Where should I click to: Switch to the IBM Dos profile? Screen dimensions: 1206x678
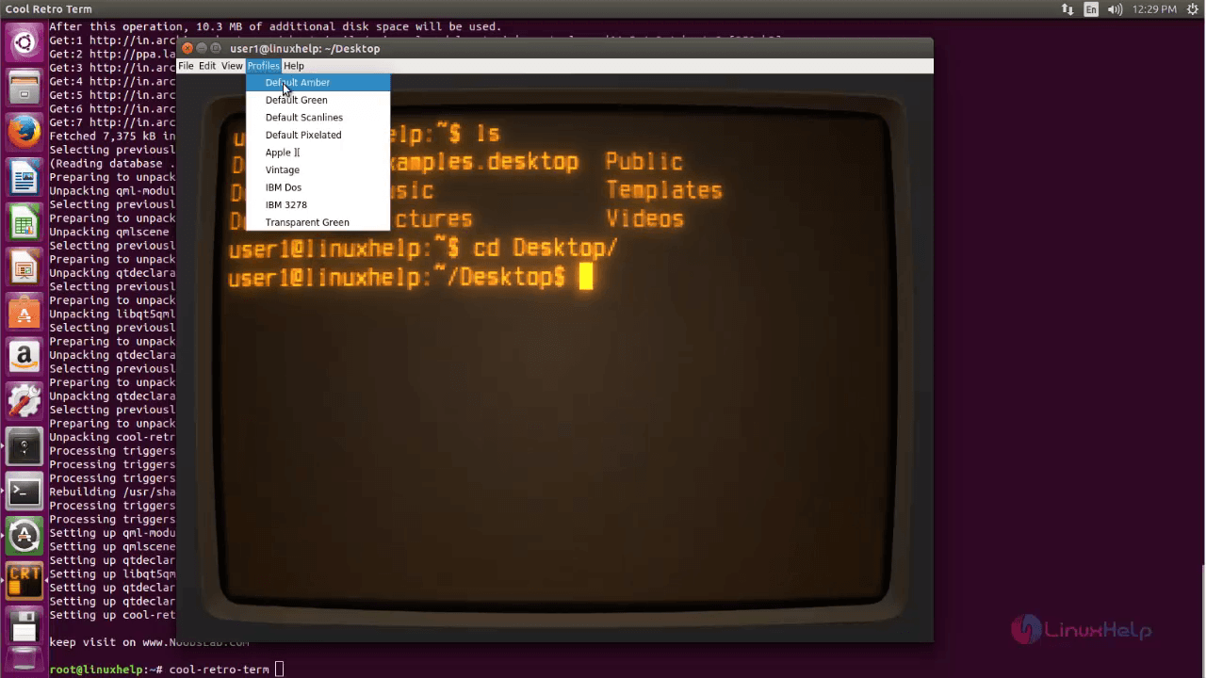click(318, 187)
